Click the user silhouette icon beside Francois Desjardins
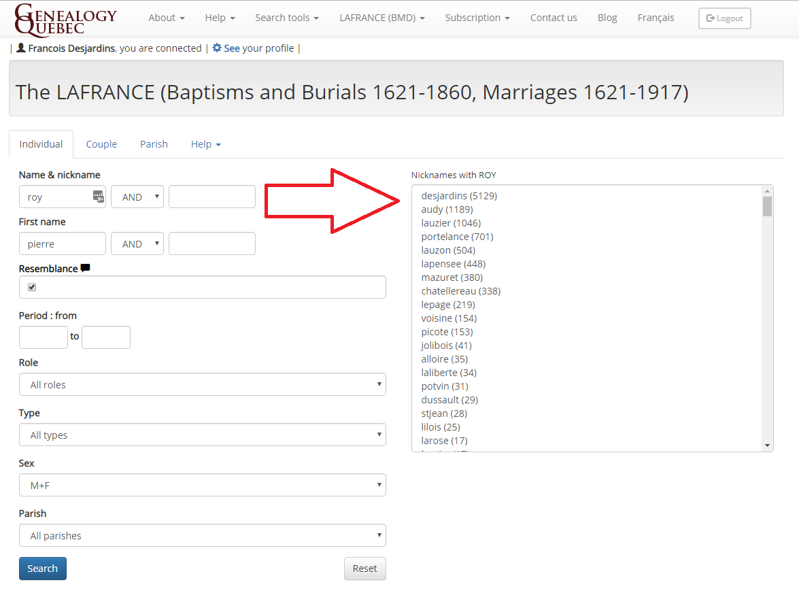This screenshot has height=591, width=799. tap(21, 48)
